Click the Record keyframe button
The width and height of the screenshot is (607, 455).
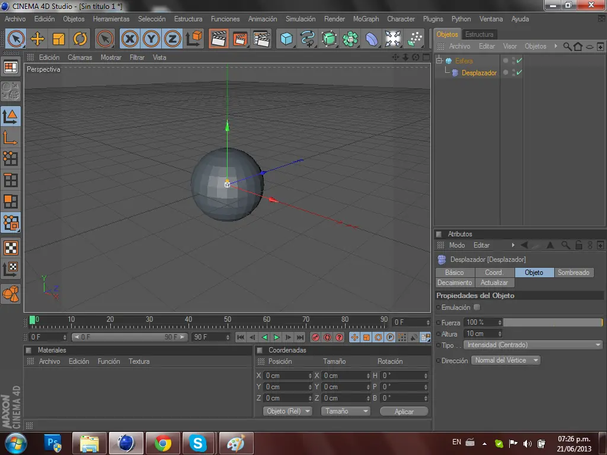(x=315, y=337)
